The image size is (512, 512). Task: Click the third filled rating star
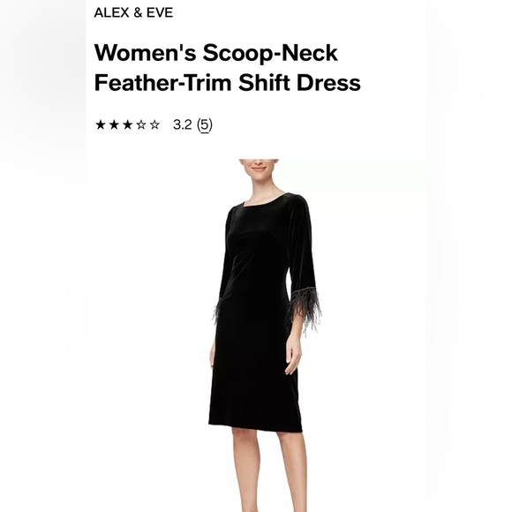point(127,124)
